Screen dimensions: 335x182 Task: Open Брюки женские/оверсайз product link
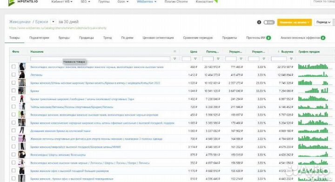(x=76, y=147)
